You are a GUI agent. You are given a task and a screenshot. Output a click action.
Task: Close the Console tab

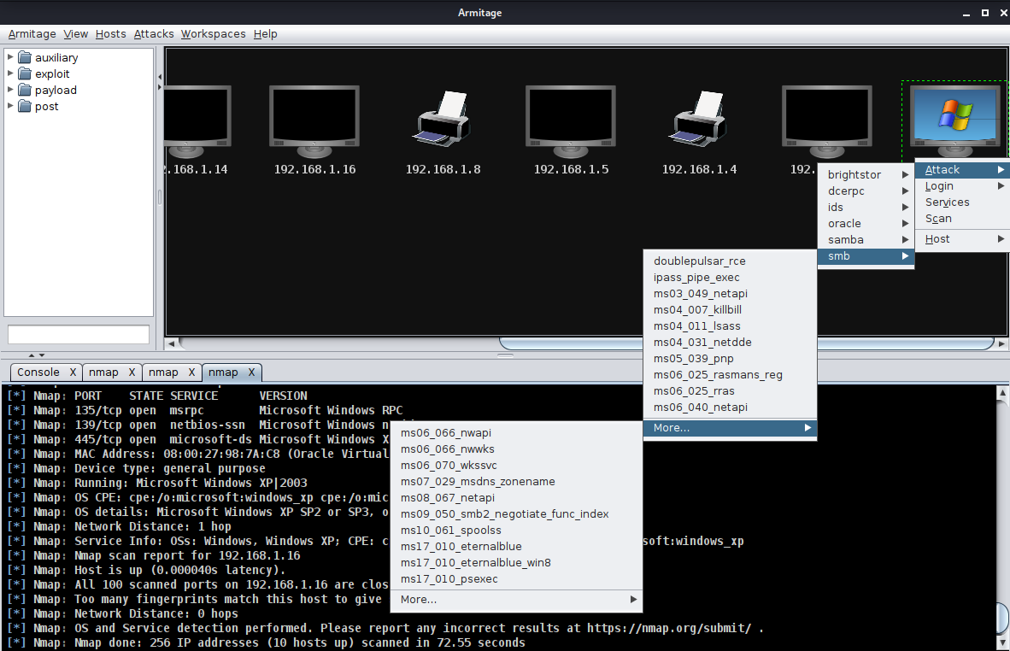point(73,372)
